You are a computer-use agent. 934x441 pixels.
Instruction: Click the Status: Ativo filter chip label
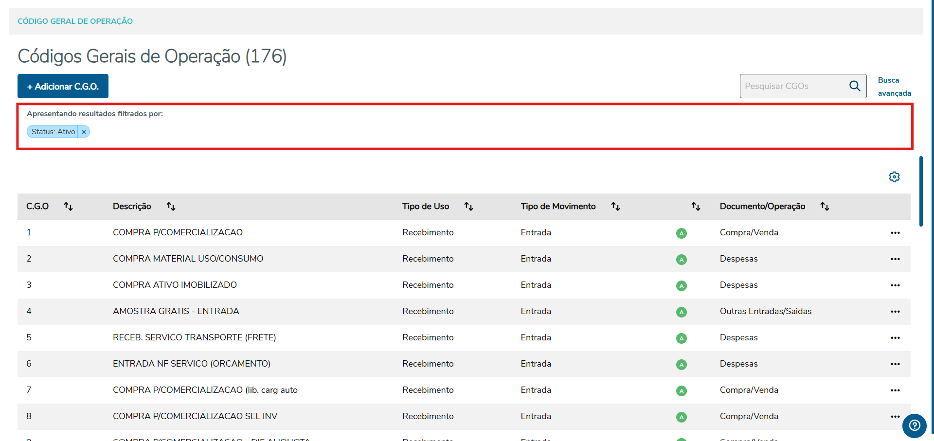pyautogui.click(x=53, y=132)
